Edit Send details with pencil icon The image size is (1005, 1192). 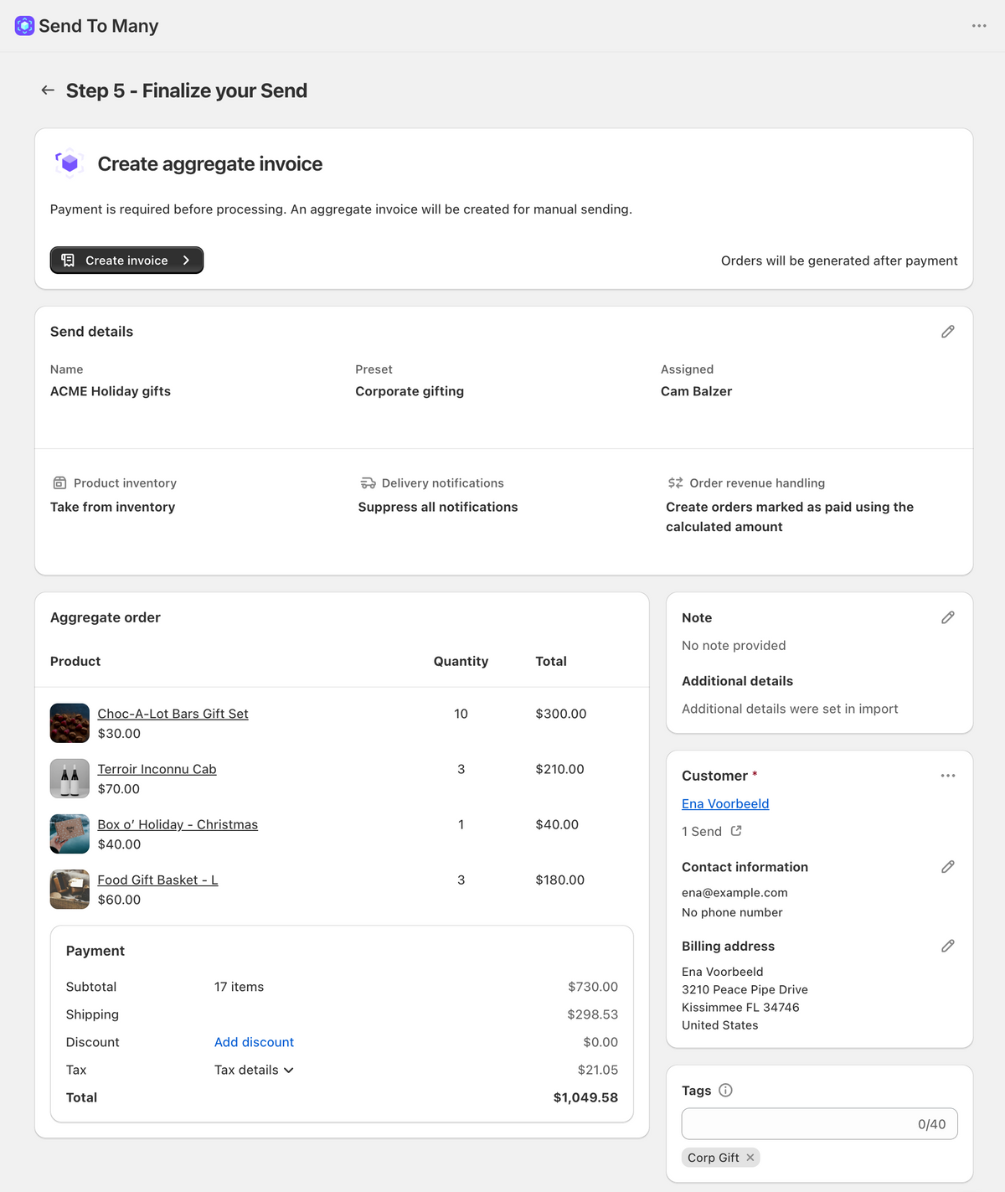948,332
